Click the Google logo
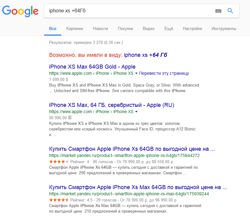The image size is (250, 220). [x=20, y=11]
